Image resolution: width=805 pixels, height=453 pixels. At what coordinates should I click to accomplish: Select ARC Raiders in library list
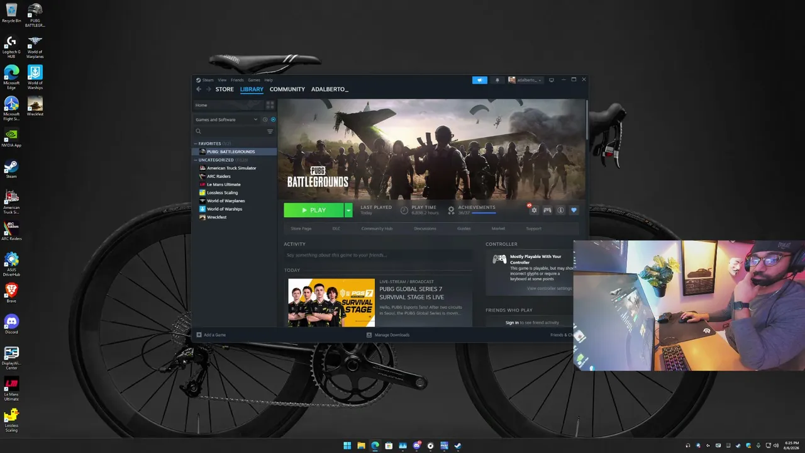click(x=234, y=176)
